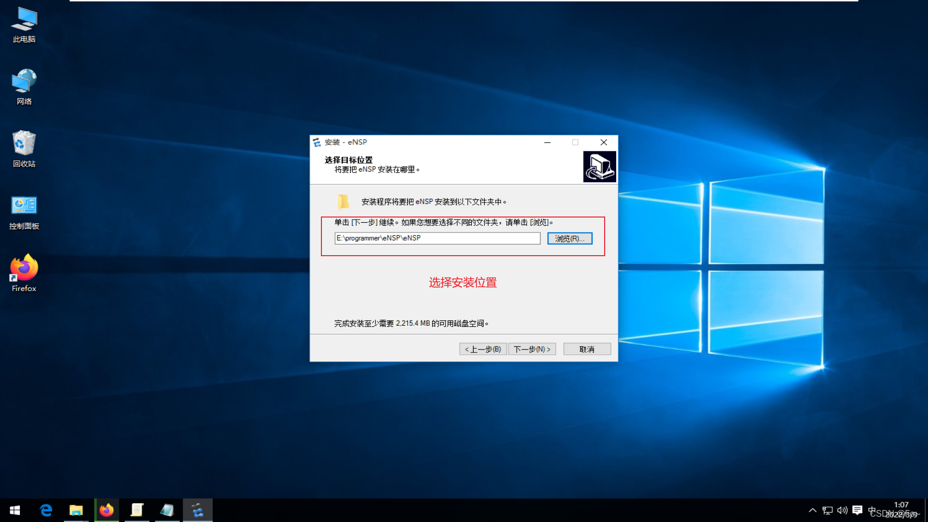Click the install path input field
This screenshot has width=928, height=522.
click(x=437, y=238)
